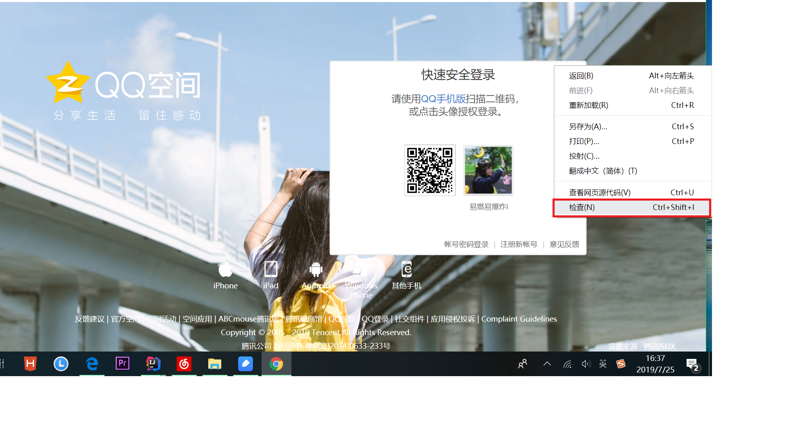Click the Android robot icon
The image size is (787, 443).
(x=316, y=269)
